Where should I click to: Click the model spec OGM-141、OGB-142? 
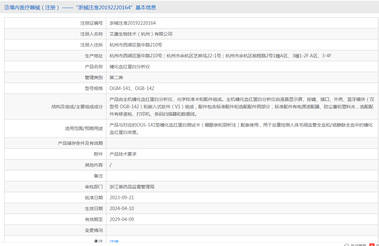coord(132,88)
